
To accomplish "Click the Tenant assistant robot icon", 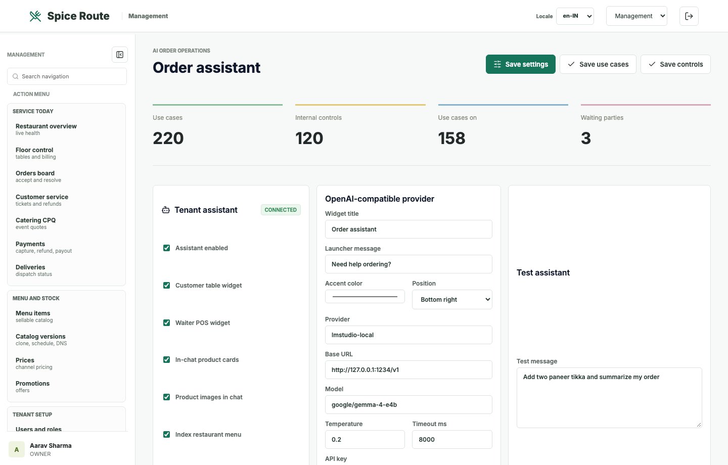I will pos(166,210).
